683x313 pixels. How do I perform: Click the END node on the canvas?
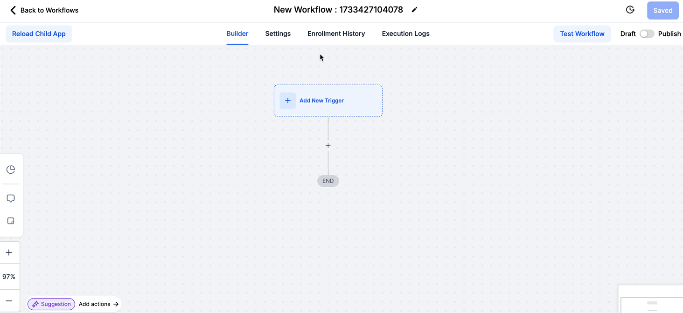tap(328, 181)
